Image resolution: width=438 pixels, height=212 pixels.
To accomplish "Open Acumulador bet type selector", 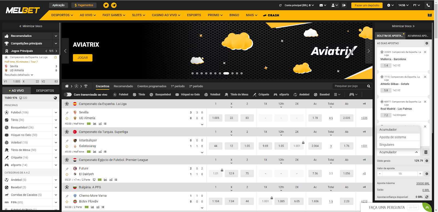I will (x=399, y=152).
